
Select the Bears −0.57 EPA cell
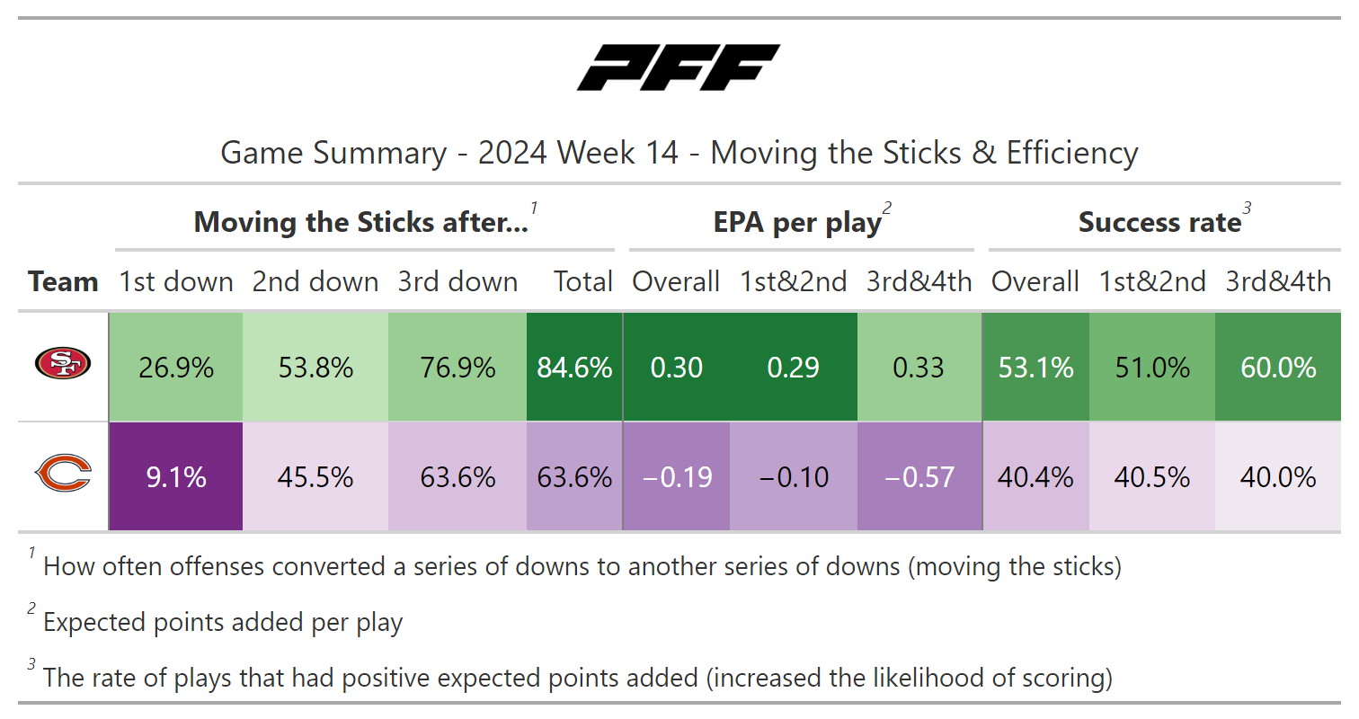(x=919, y=476)
